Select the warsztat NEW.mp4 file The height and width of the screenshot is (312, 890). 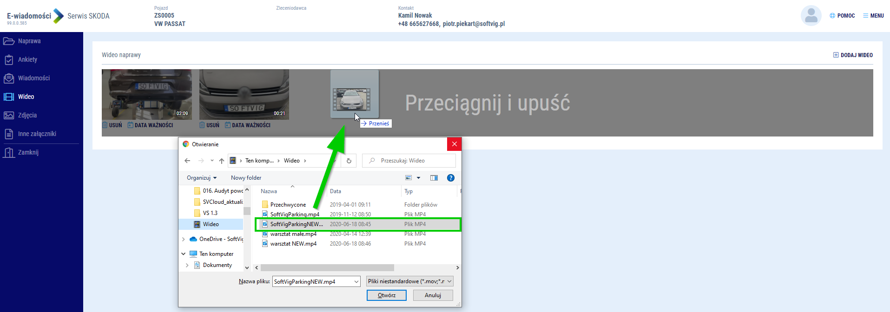point(293,244)
